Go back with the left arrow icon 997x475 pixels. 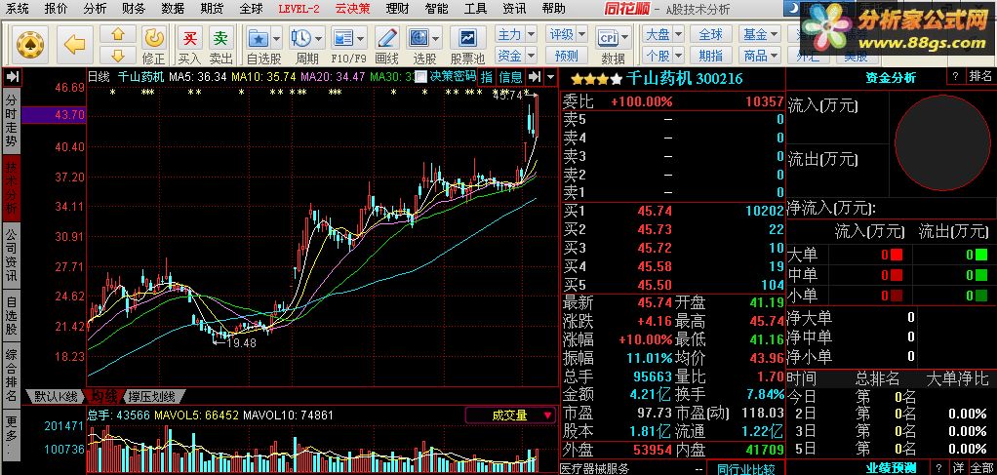point(74,44)
